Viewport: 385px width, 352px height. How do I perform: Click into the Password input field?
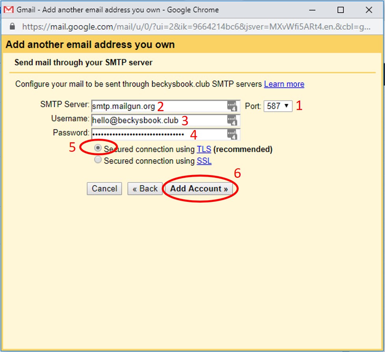[x=166, y=134]
